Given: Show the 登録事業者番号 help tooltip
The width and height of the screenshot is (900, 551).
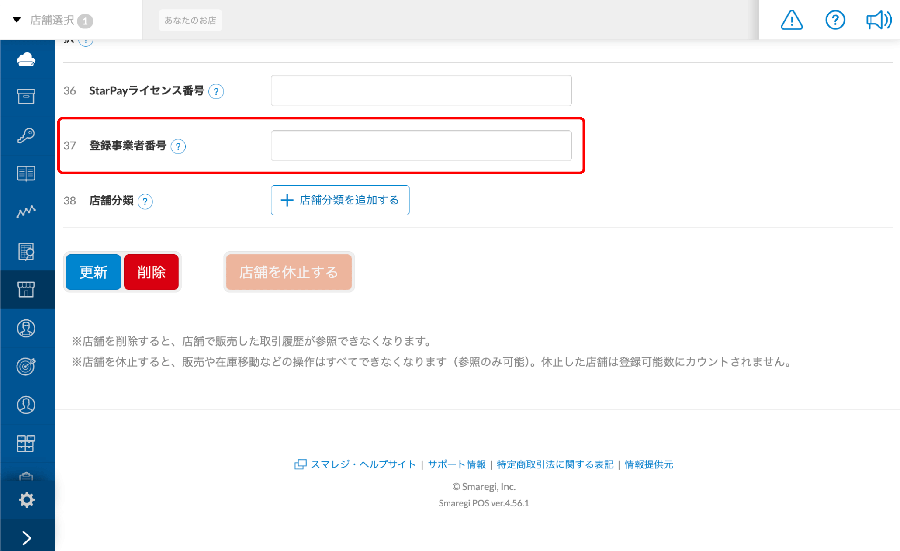Looking at the screenshot, I should [178, 146].
